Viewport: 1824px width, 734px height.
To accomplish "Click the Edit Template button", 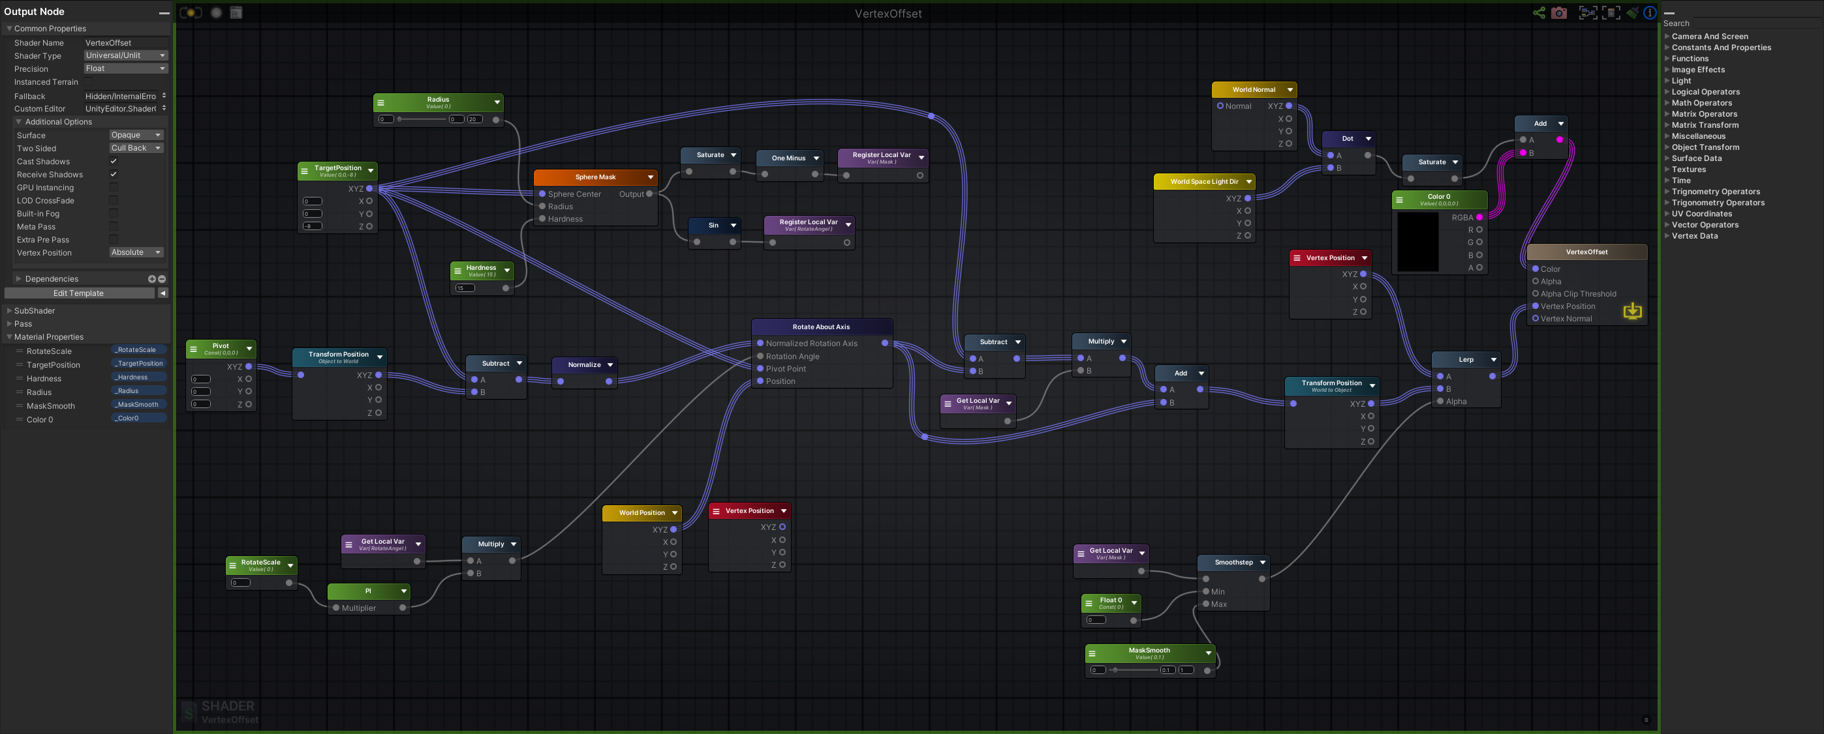I will click(78, 293).
